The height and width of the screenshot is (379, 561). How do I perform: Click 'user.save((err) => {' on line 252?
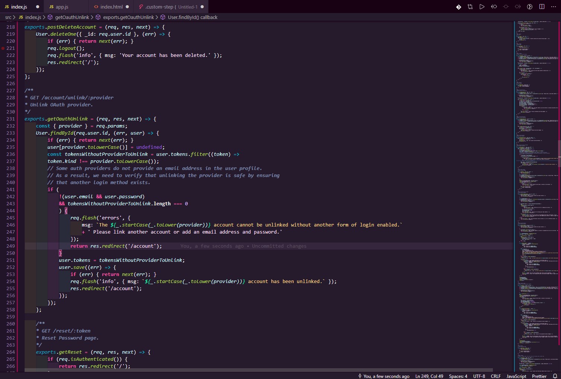pyautogui.click(x=87, y=267)
